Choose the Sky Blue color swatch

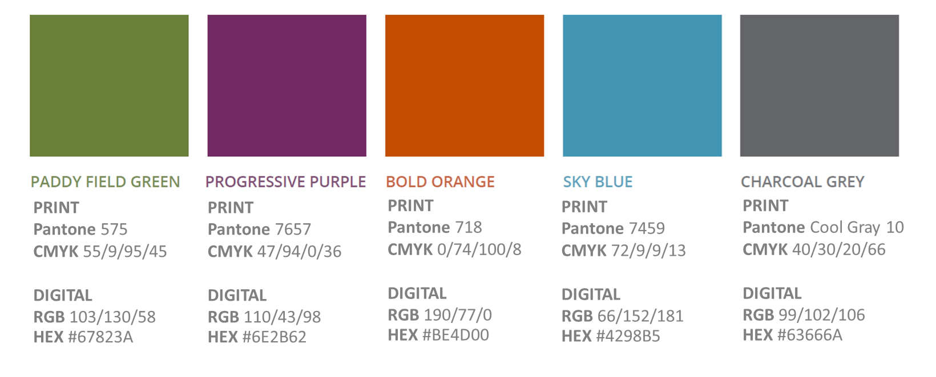[642, 85]
